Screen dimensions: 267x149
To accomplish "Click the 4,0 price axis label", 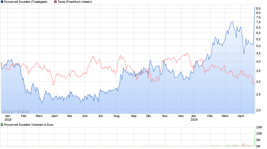I will tap(258, 62).
